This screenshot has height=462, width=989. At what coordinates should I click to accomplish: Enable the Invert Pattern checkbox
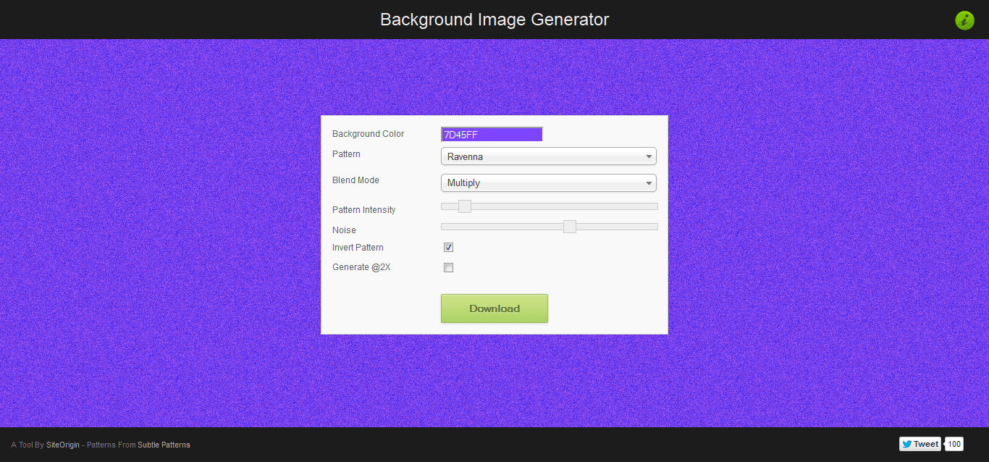[x=448, y=247]
